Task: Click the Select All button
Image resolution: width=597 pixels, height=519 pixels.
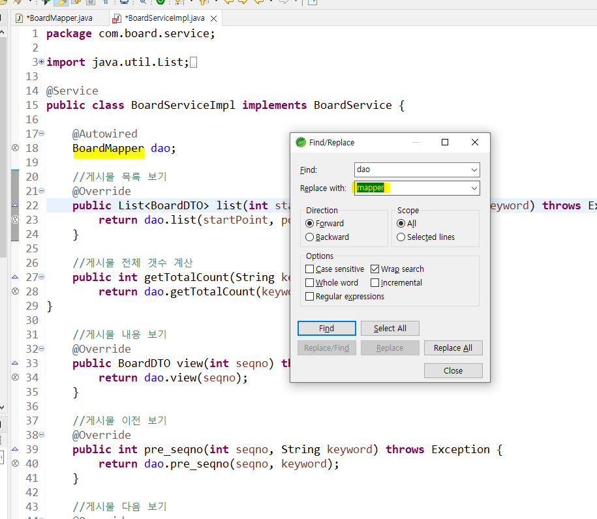Action: [390, 329]
